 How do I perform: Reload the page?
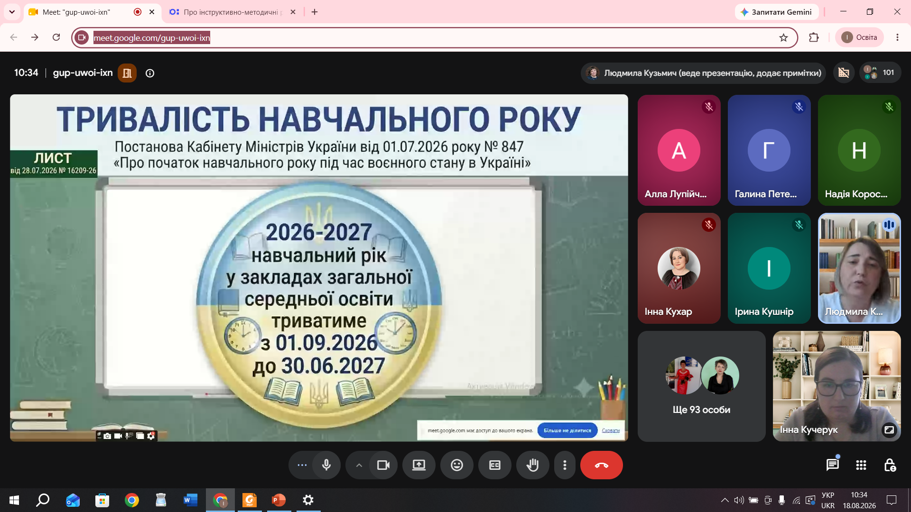[x=56, y=37]
